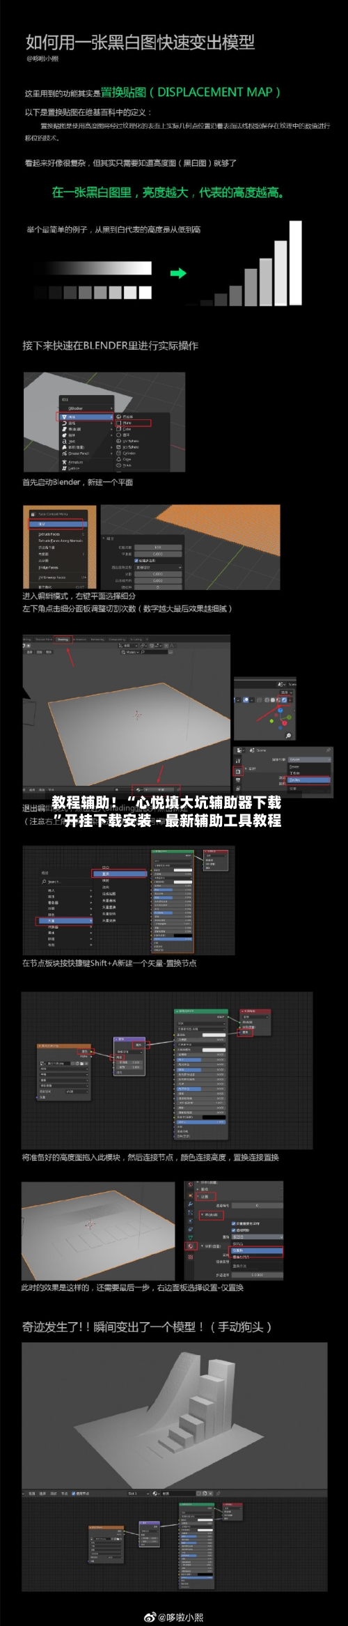348x1626 pixels.
Task: Choose UV Sphere in the mesh submenu
Action: tap(130, 441)
